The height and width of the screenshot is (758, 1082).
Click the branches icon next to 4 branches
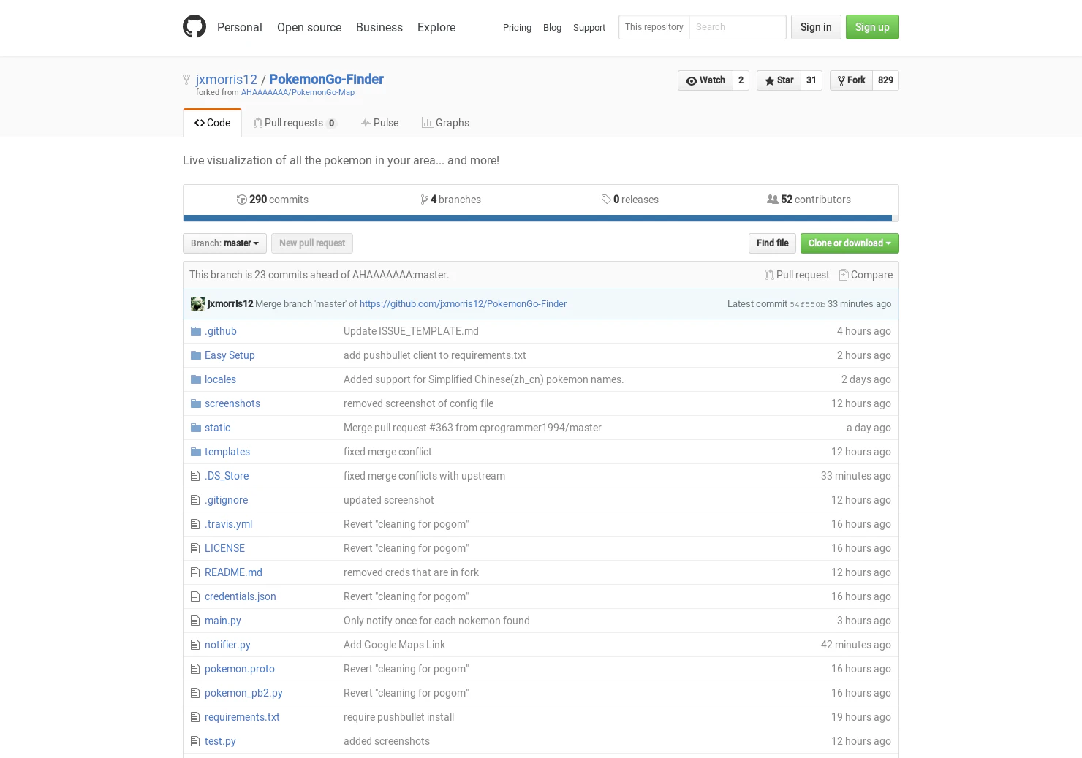(424, 200)
